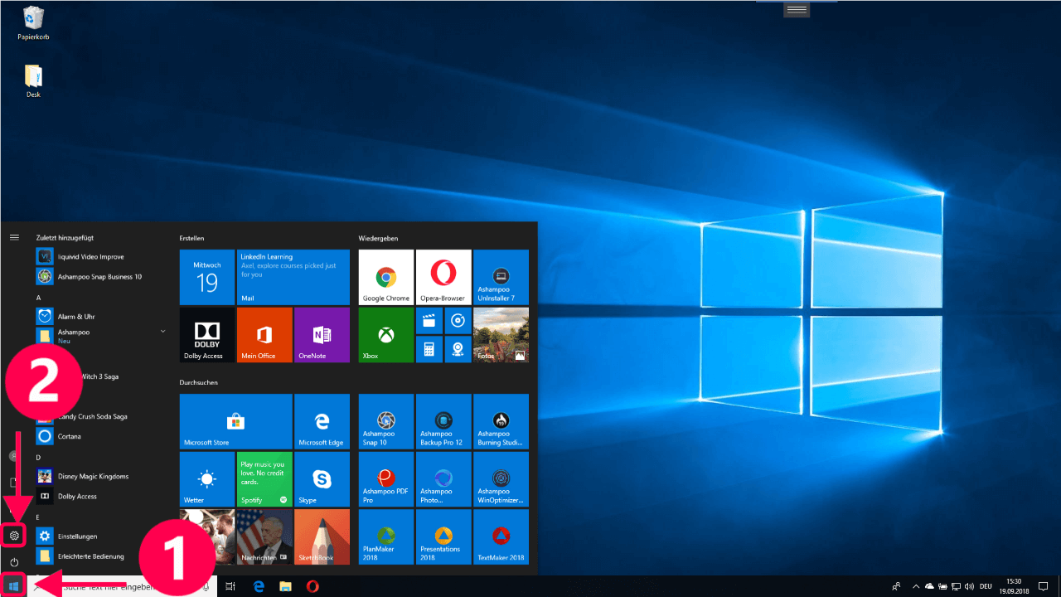Open the small Maps webcam-pin tile

tap(458, 349)
